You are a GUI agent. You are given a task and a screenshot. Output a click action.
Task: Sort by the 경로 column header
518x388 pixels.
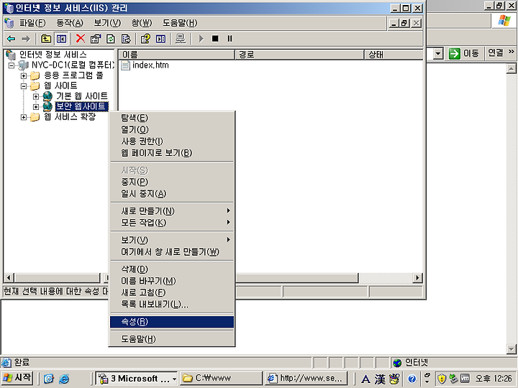[x=299, y=55]
